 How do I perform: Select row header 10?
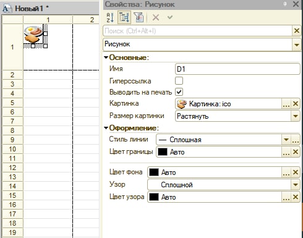pyautogui.click(x=12, y=149)
